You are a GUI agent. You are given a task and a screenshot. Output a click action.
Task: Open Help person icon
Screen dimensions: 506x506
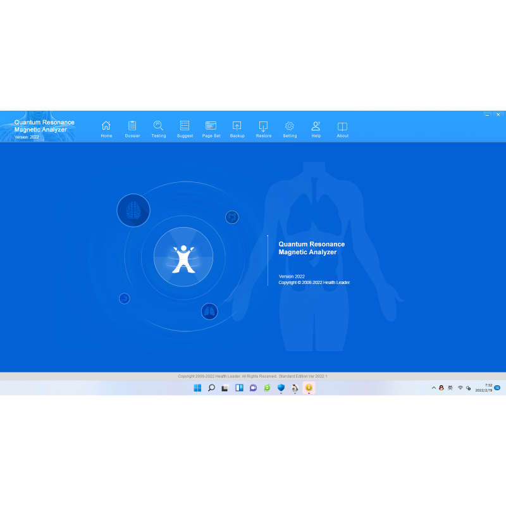tap(316, 126)
